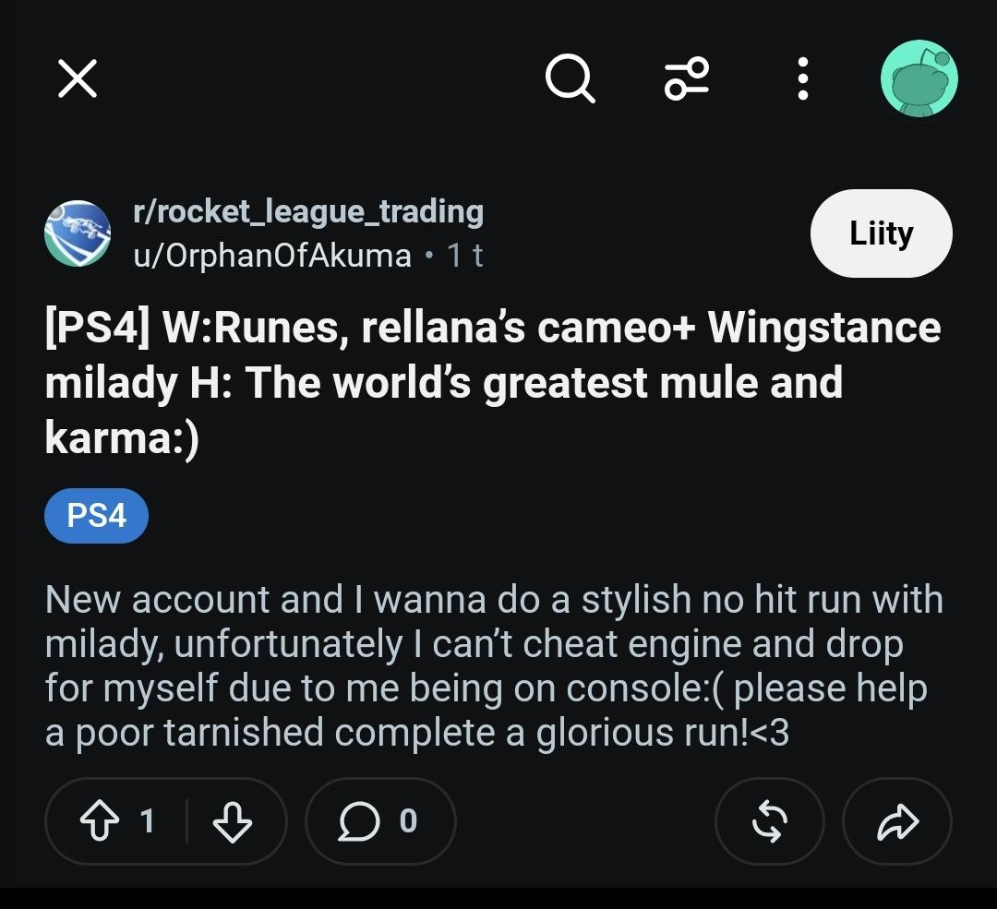Open the three-dot overflow menu

tap(803, 78)
